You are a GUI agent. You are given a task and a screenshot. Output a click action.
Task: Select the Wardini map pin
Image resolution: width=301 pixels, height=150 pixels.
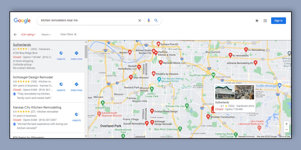click(x=130, y=52)
